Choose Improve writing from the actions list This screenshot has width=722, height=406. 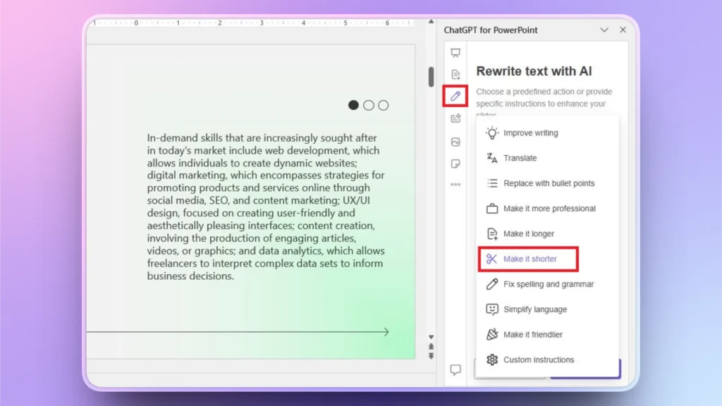[530, 133]
